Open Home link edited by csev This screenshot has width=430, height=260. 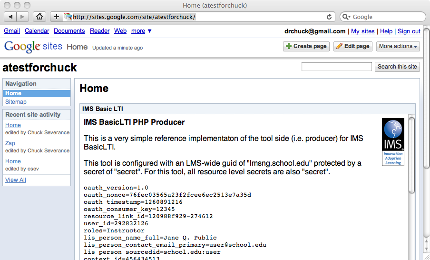tap(13, 161)
